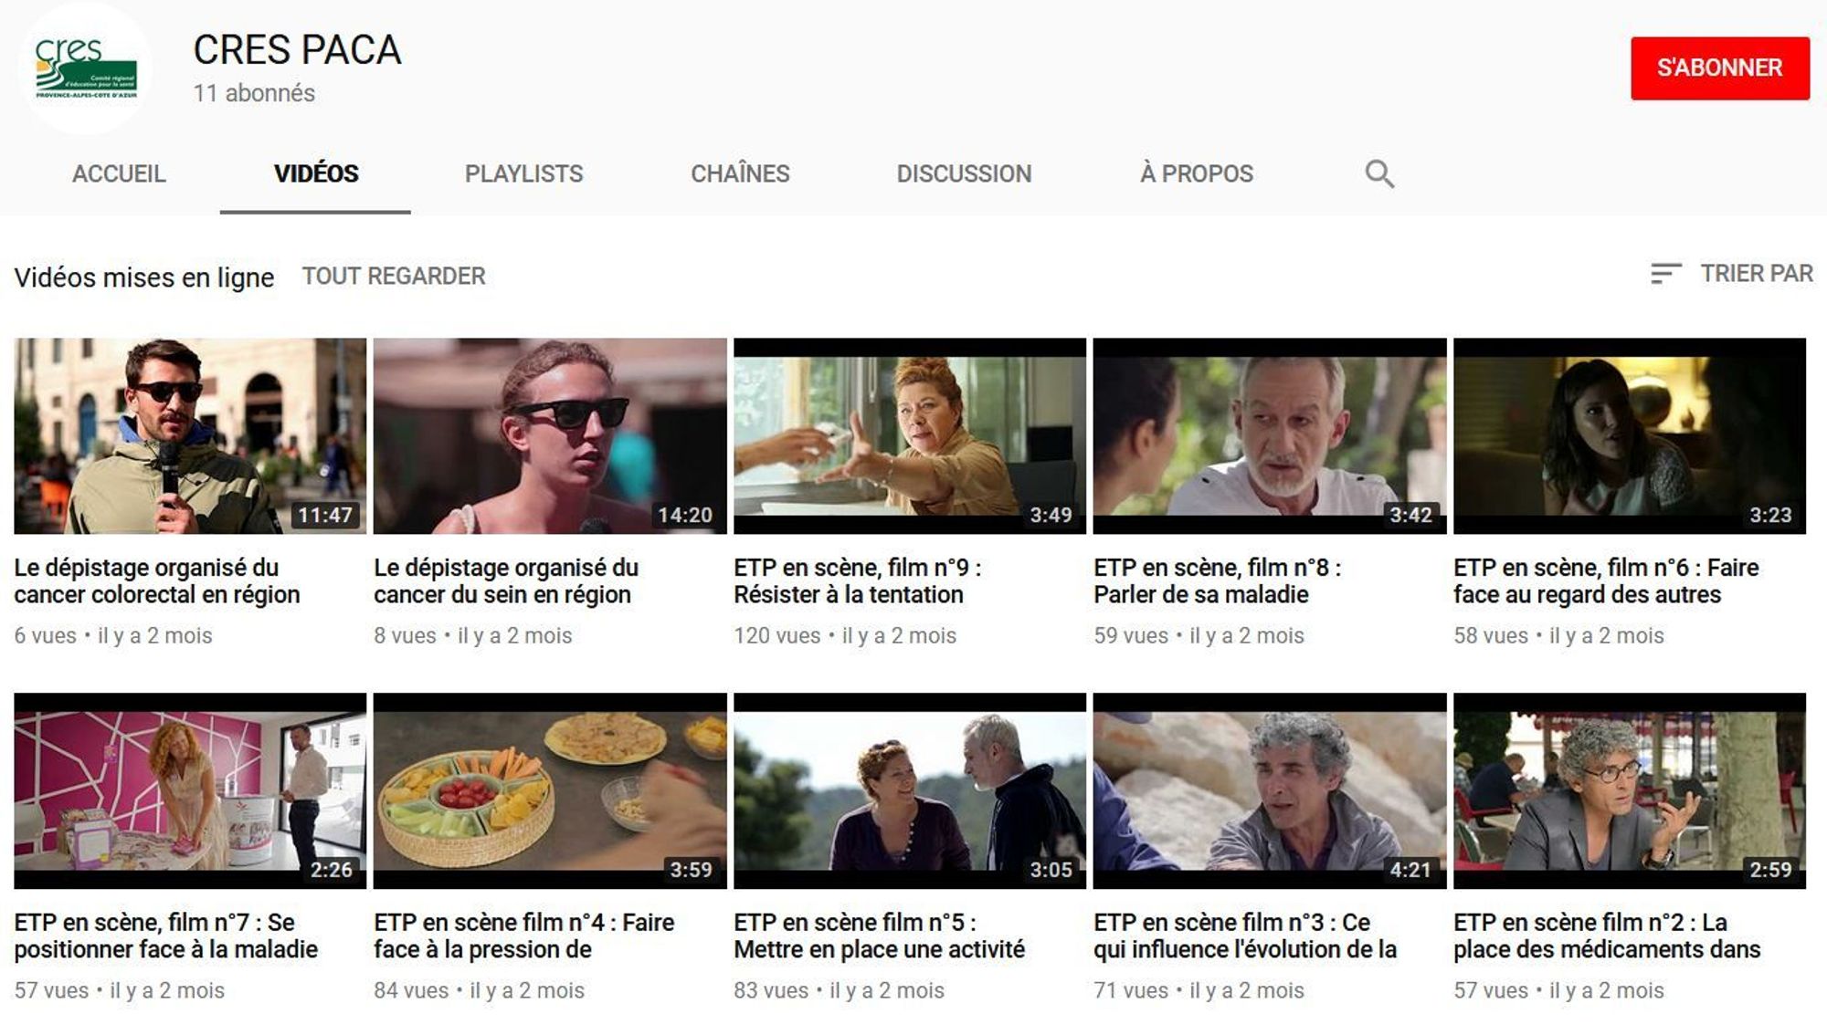Open the ACCUEIL tab
Screen dimensions: 1827x1035
click(x=120, y=172)
